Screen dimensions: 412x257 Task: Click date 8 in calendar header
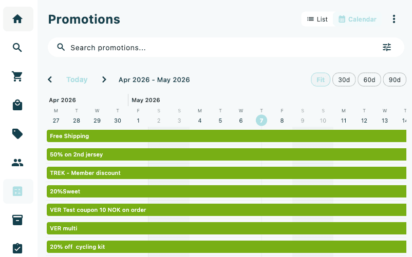coord(282,121)
